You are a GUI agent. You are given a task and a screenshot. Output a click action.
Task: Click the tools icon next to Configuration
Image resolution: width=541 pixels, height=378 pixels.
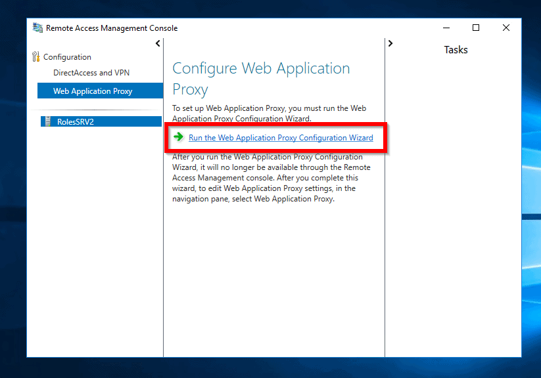tap(36, 56)
